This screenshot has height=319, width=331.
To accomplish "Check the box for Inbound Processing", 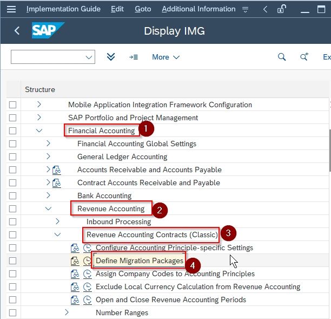I will point(12,222).
